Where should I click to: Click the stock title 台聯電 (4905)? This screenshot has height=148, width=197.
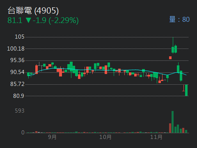[33, 11]
